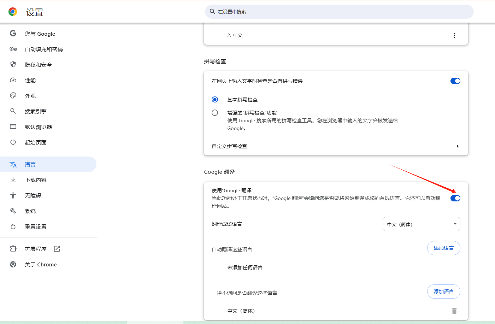This screenshot has height=324, width=495.
Task: Delete 中文（简体）from never-translate list
Action: [454, 311]
